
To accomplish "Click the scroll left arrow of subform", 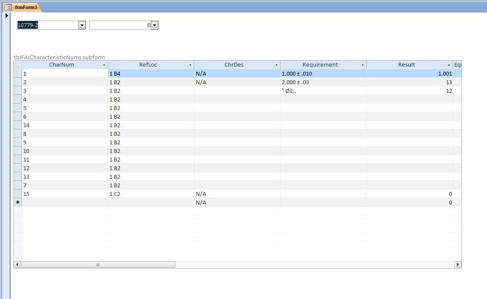I will coord(18,265).
